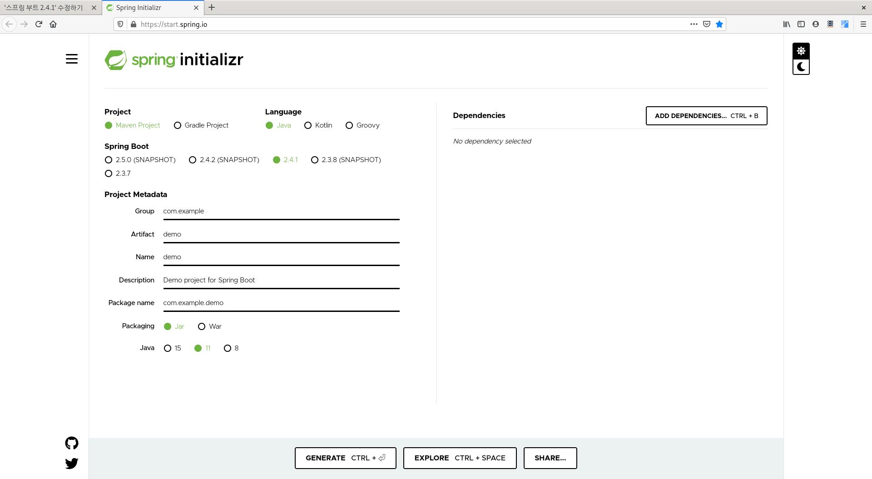Switch to dark theme moon icon

pos(801,67)
